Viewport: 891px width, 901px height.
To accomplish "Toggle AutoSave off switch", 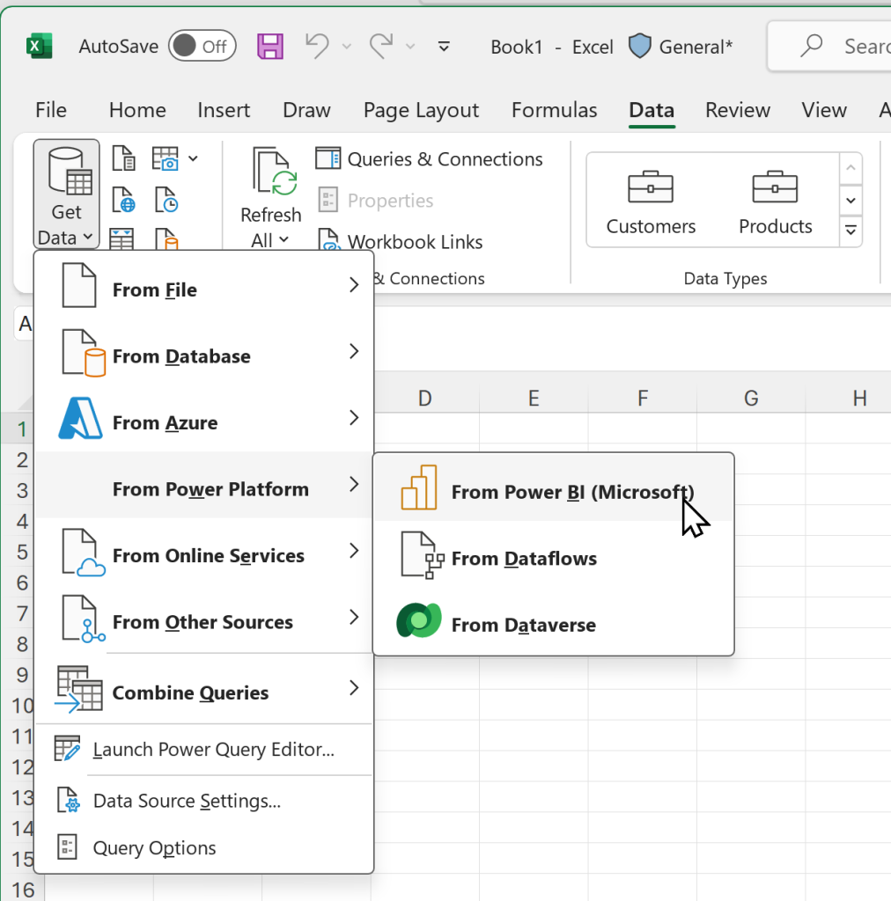I will pos(202,46).
